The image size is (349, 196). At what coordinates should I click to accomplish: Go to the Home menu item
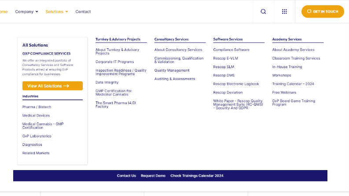[x=4, y=11]
